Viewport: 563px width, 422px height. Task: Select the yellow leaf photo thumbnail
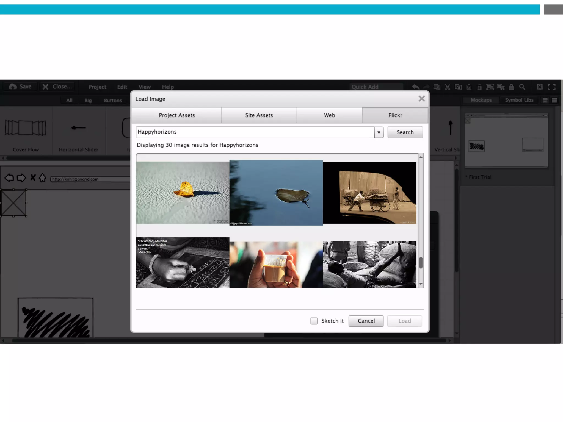click(x=183, y=193)
